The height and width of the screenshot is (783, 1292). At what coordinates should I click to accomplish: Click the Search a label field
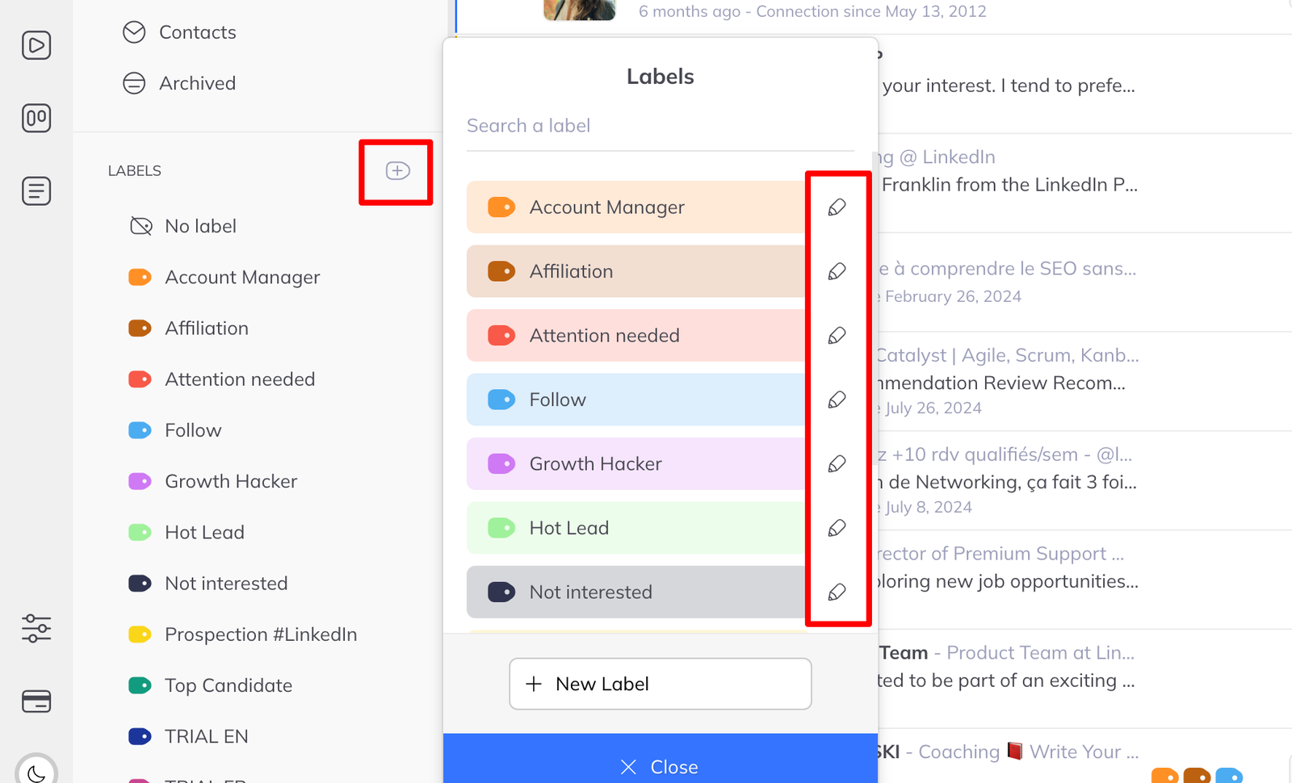click(x=661, y=126)
